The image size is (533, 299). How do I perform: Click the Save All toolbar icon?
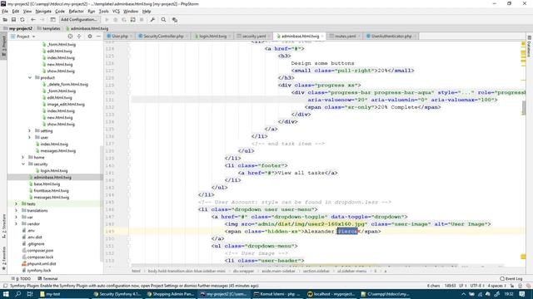point(13,20)
